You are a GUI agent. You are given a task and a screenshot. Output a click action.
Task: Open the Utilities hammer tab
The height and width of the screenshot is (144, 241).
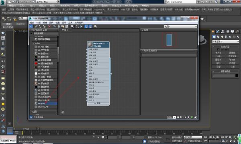pyautogui.click(x=237, y=32)
